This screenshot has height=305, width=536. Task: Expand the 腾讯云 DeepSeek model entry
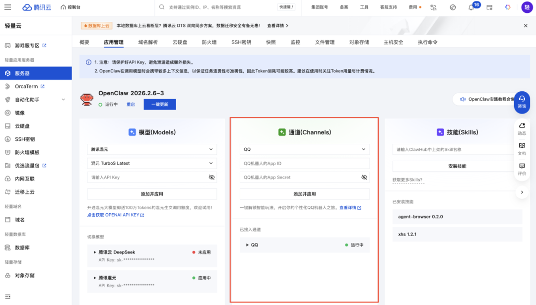pos(95,252)
